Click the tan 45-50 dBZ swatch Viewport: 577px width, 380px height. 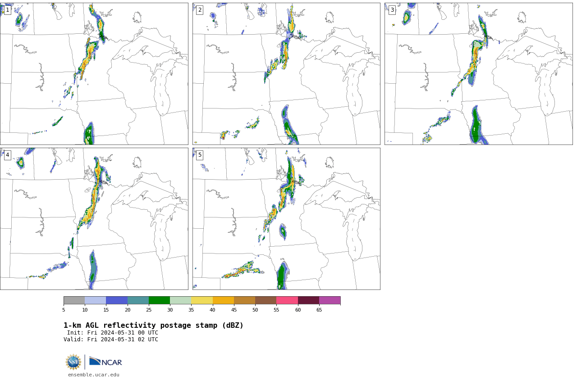point(244,300)
